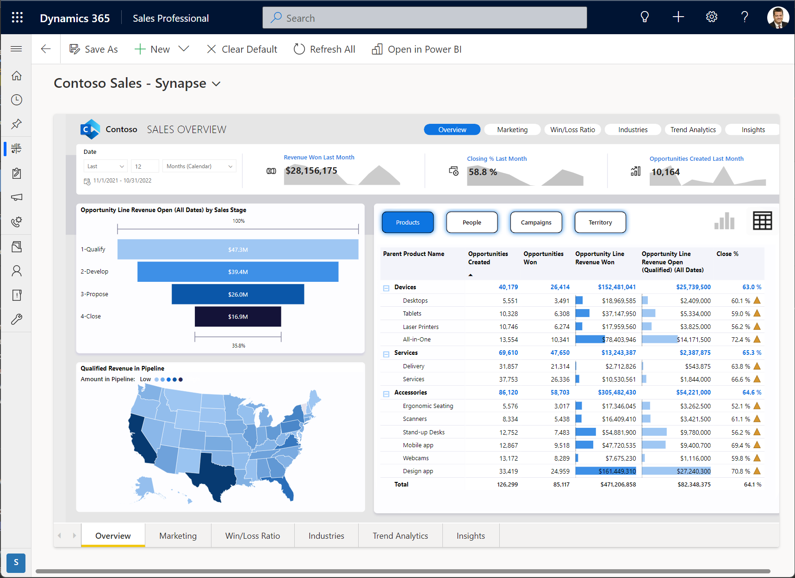The image size is (795, 578).
Task: Click the Parent Product Name column header
Action: click(x=413, y=254)
